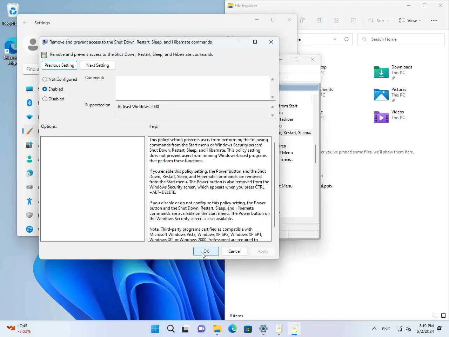Click the Supported on scroll-up arrow
449x337 pixels.
click(x=273, y=107)
